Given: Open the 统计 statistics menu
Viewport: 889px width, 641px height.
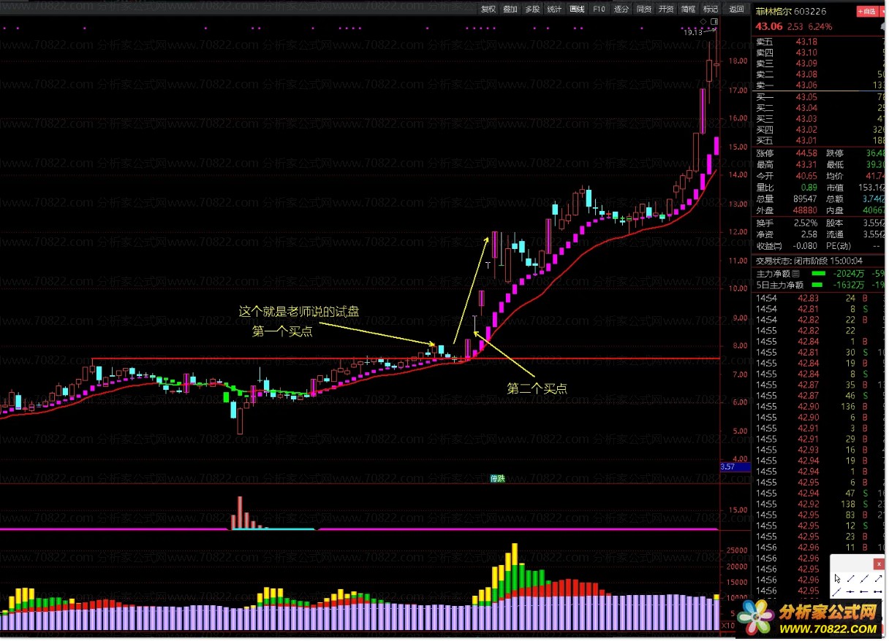Looking at the screenshot, I should (x=555, y=9).
